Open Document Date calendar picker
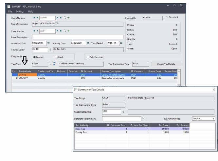 click(x=48, y=43)
